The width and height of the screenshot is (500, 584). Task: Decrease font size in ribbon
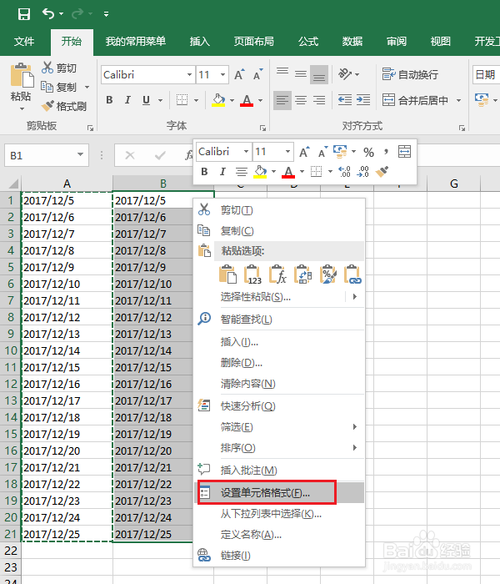257,74
